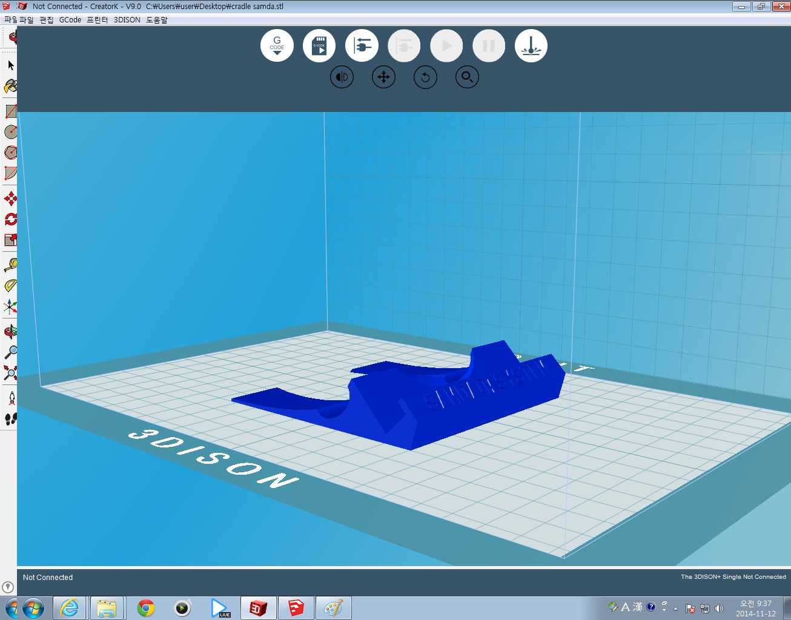Click the Not Connected status text

48,578
